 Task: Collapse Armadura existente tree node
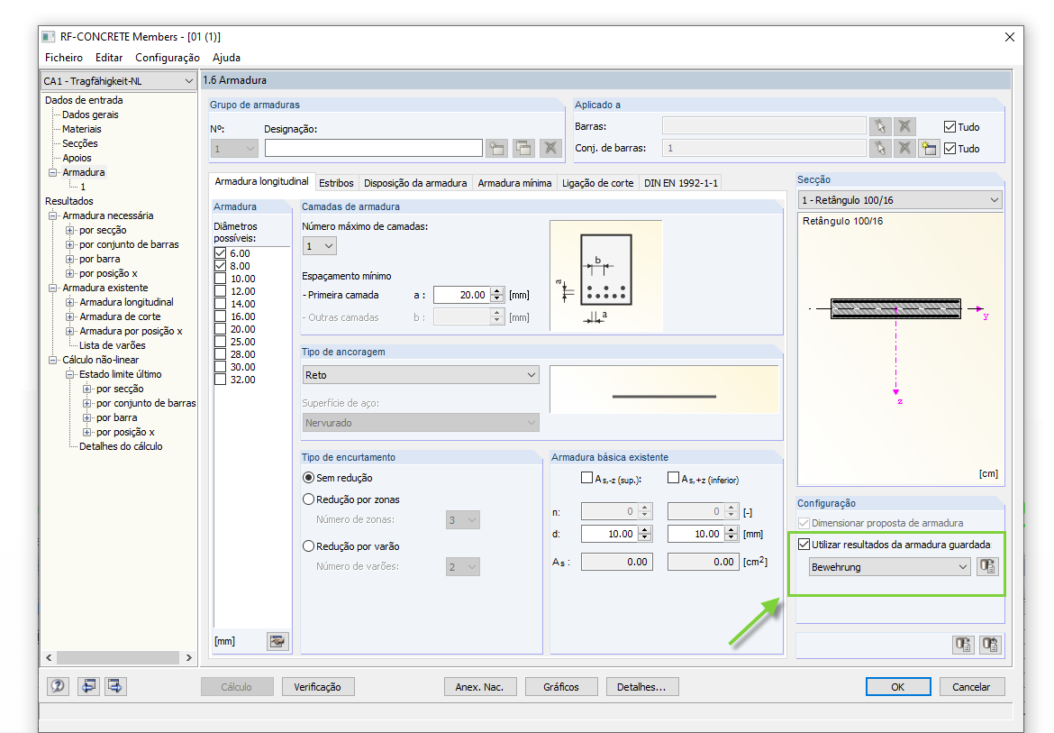[x=52, y=288]
